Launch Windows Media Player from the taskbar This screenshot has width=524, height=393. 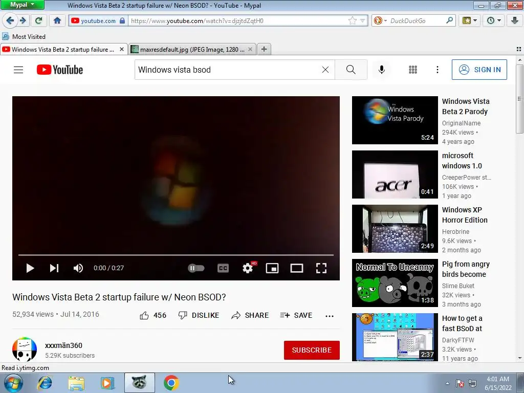(107, 383)
